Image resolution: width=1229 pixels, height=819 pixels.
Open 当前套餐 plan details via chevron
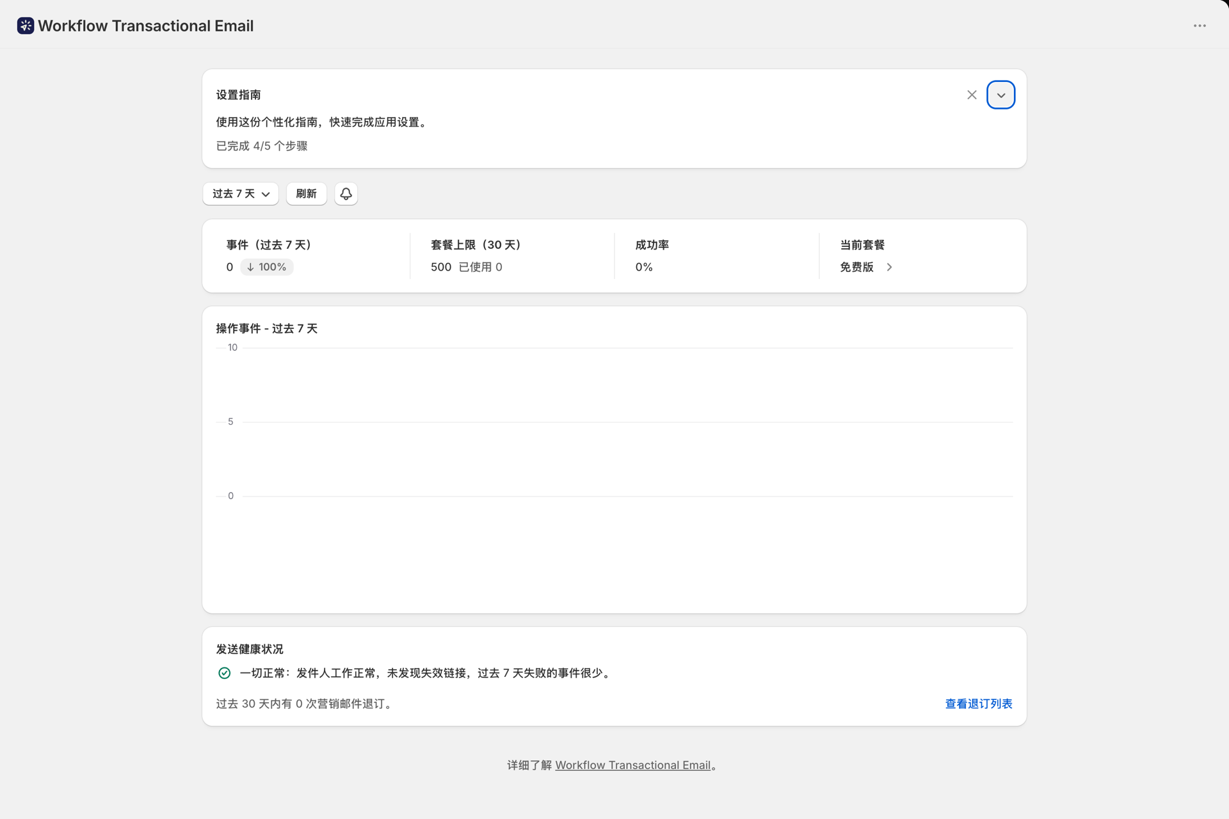(889, 267)
